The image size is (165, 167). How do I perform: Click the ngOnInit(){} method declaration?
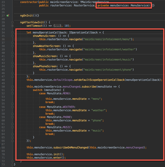pyautogui.click(x=30, y=15)
